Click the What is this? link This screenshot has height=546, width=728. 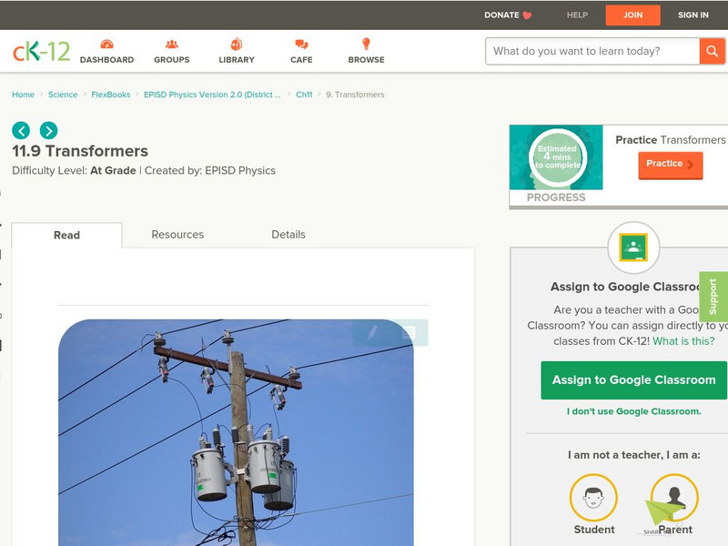683,341
